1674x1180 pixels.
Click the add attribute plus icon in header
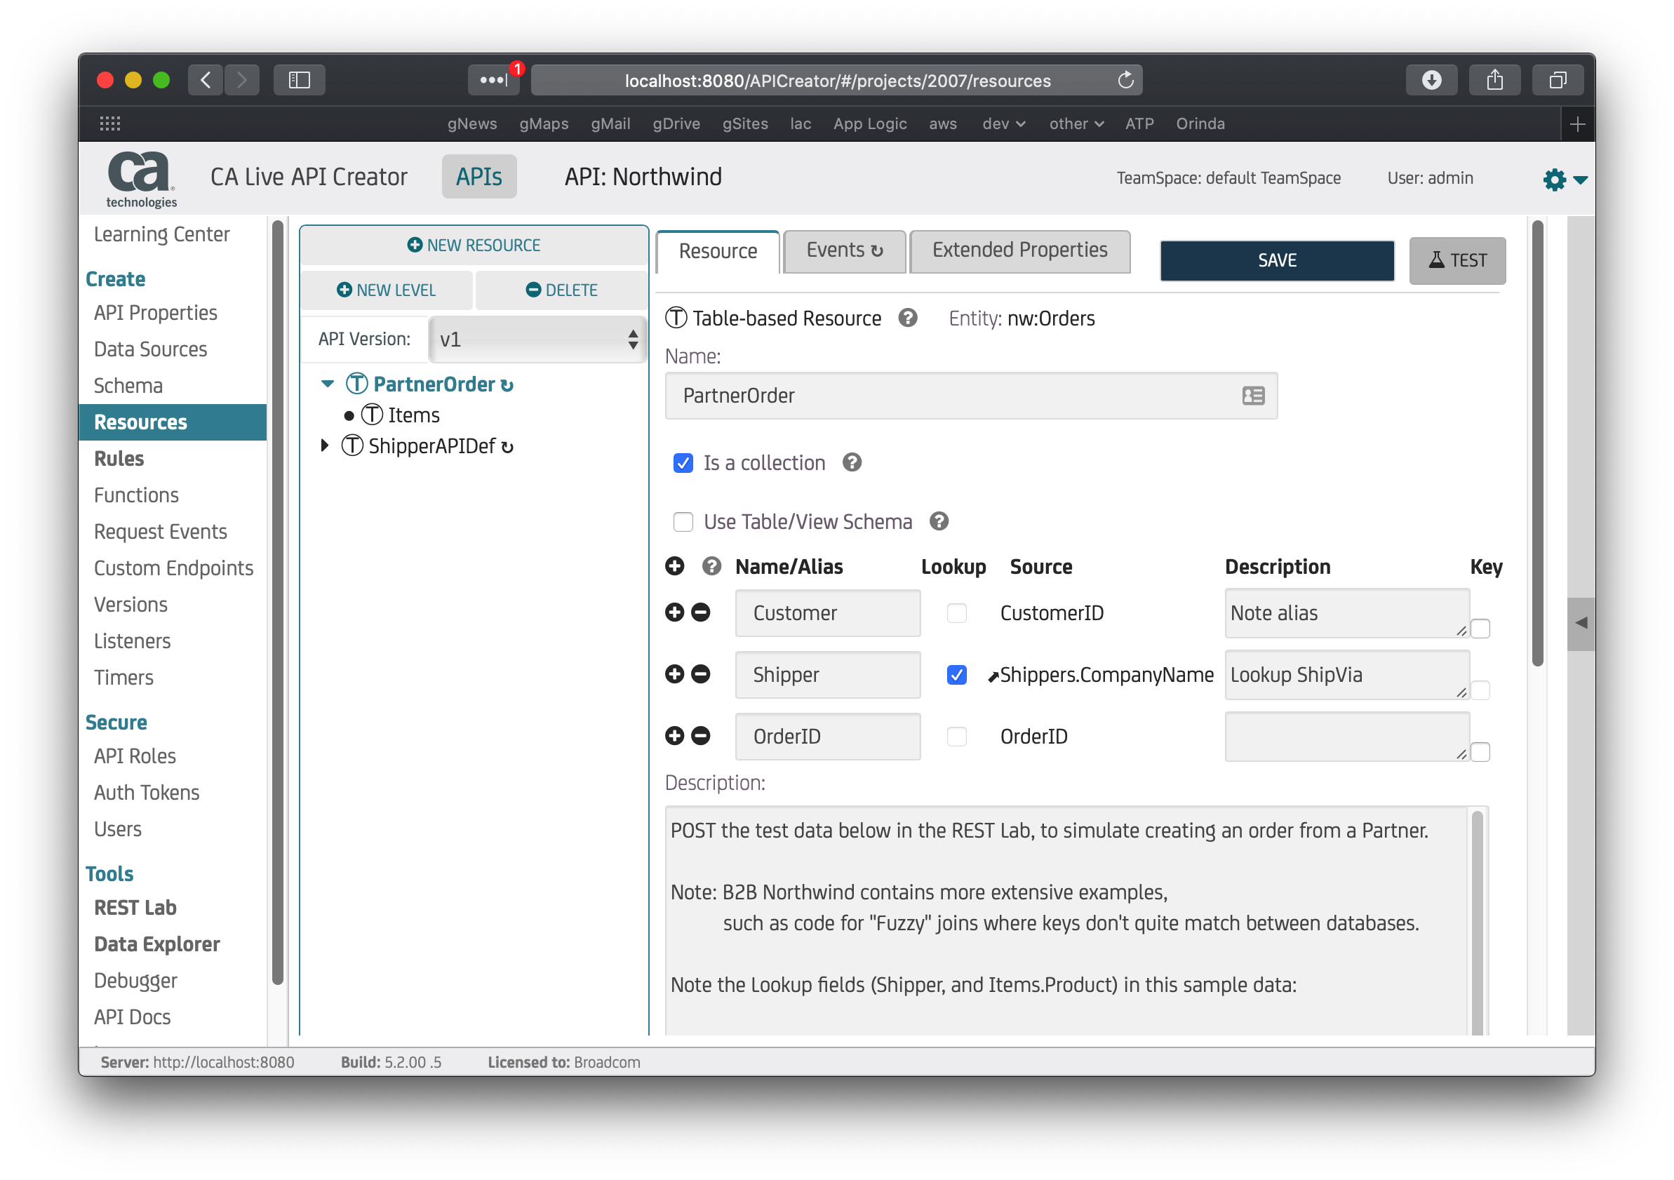[674, 565]
